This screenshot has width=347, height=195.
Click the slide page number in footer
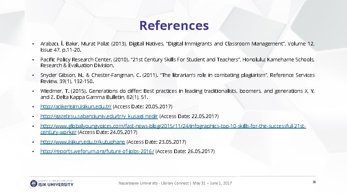pyautogui.click(x=314, y=182)
